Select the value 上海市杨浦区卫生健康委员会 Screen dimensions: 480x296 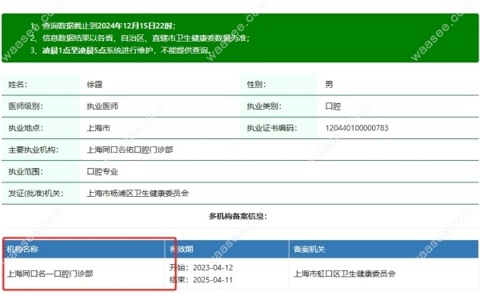[x=138, y=194]
